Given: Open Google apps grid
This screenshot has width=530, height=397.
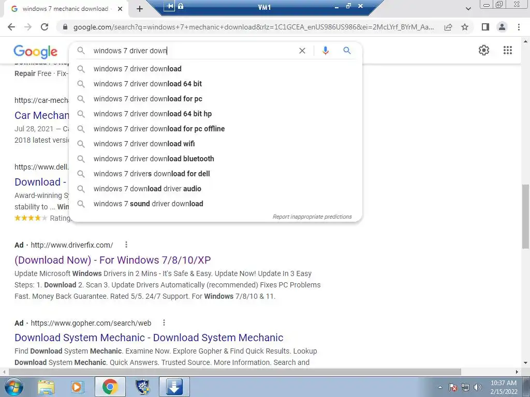Looking at the screenshot, I should point(508,50).
